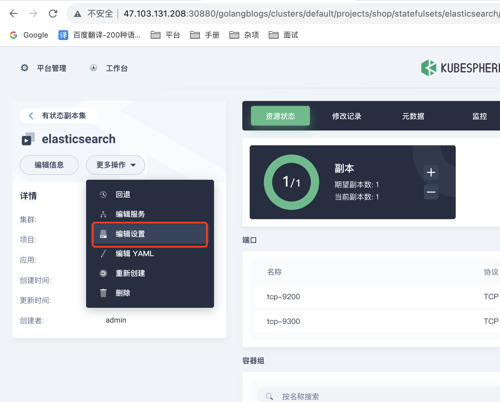The image size is (500, 402).
Task: Decrease replica count with minus button
Action: click(431, 192)
